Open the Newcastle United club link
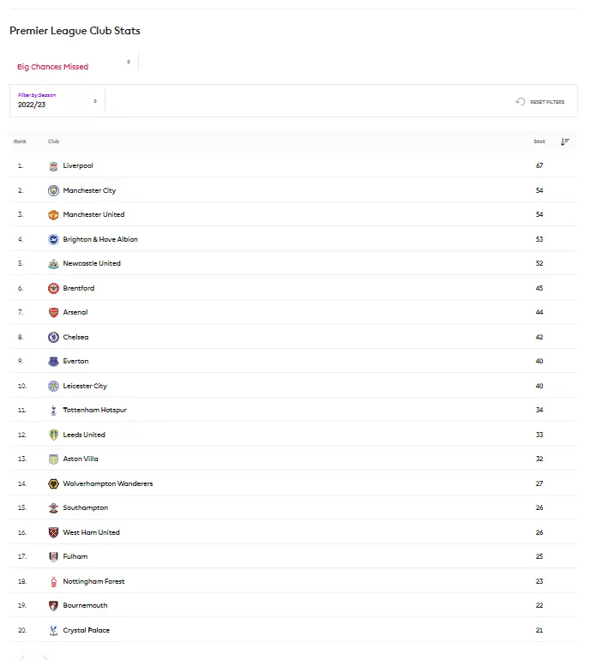Screen dimensions: 608x660 pos(92,263)
